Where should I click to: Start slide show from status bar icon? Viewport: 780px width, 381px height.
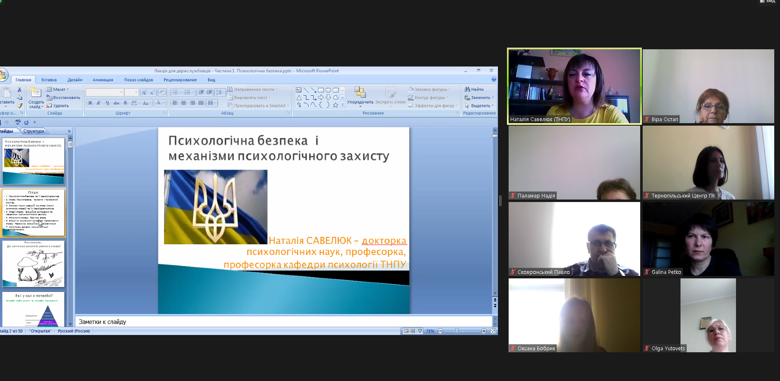point(420,331)
